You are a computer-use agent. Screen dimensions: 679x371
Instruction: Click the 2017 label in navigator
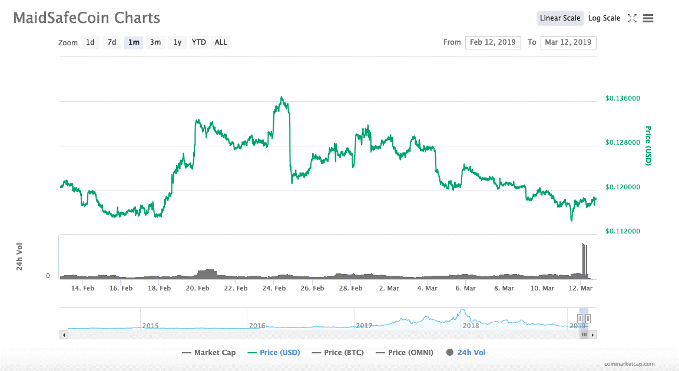(364, 326)
